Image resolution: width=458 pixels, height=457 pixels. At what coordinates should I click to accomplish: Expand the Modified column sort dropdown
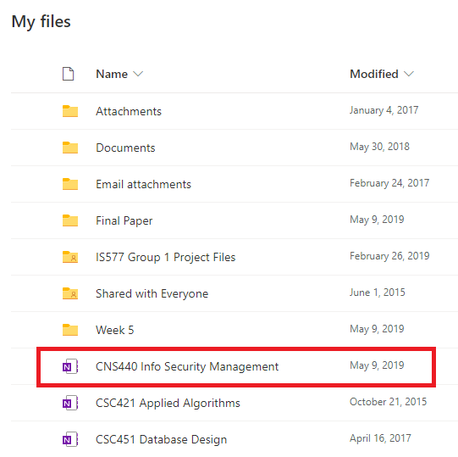point(409,74)
